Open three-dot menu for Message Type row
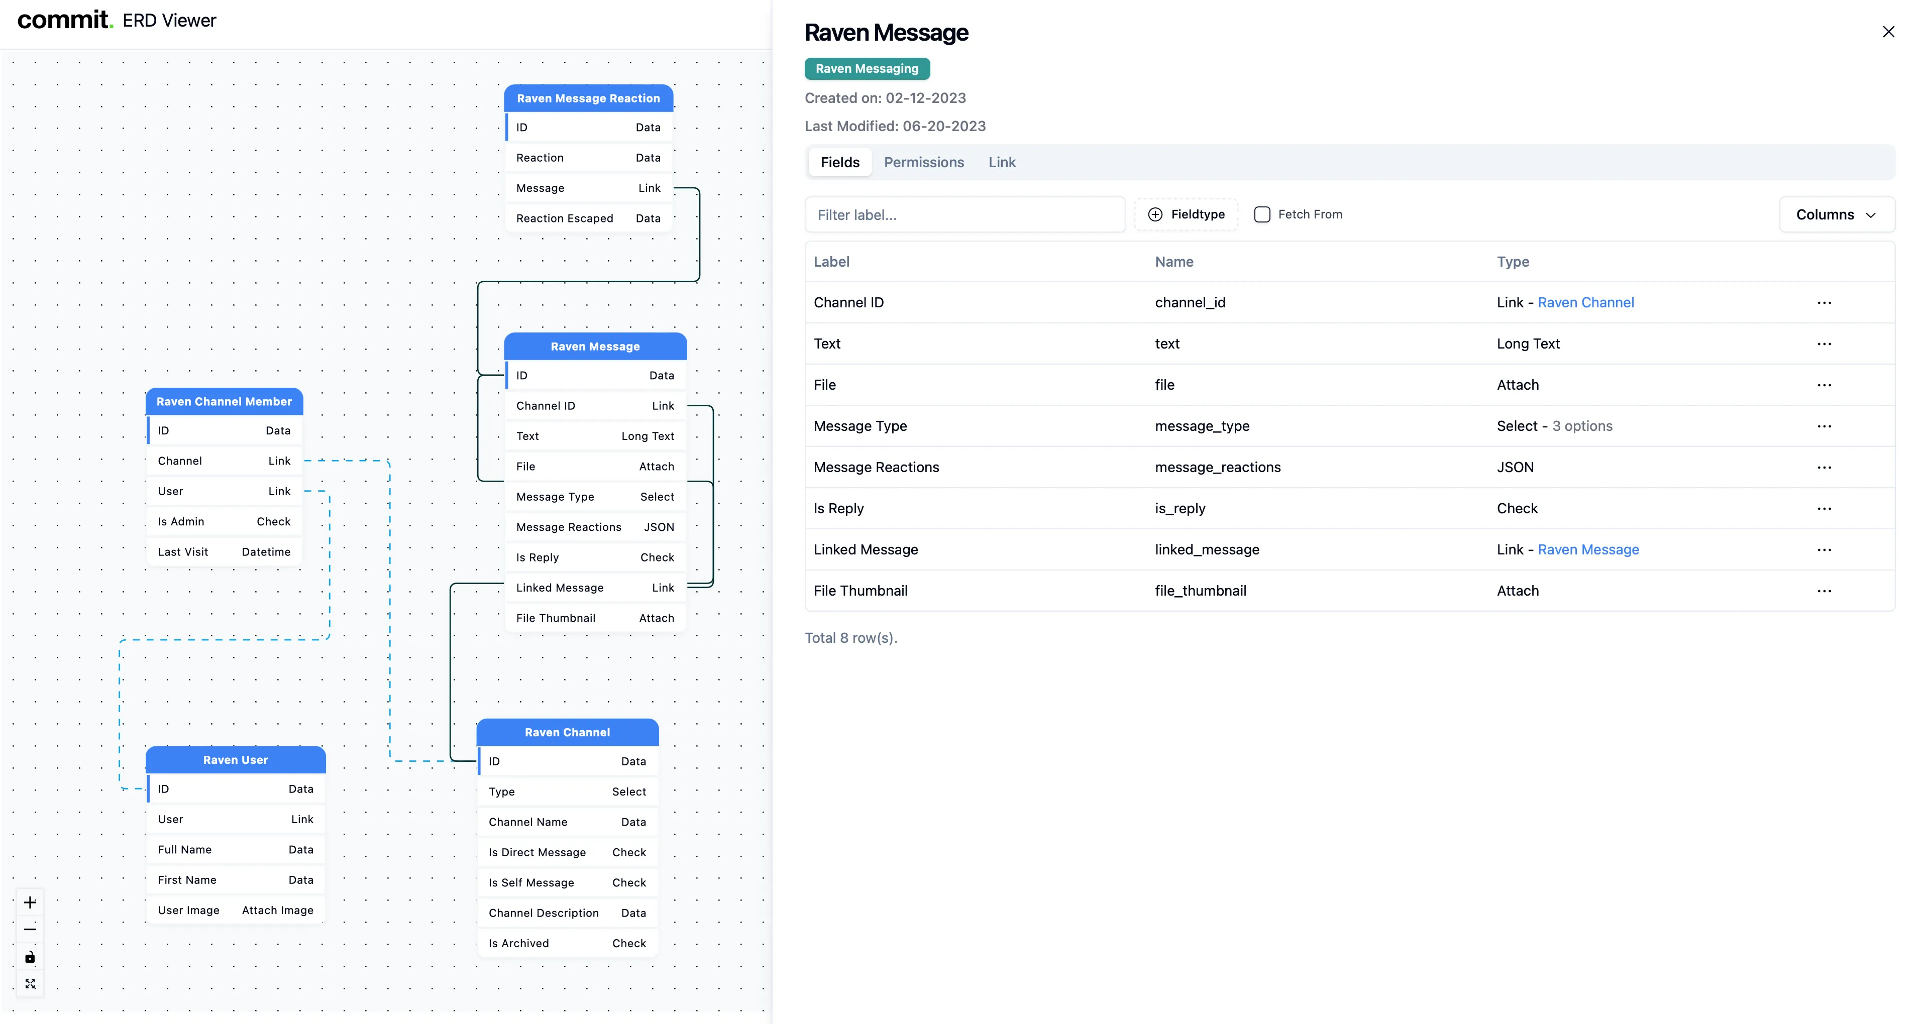Viewport: 1928px width, 1024px height. (1824, 426)
